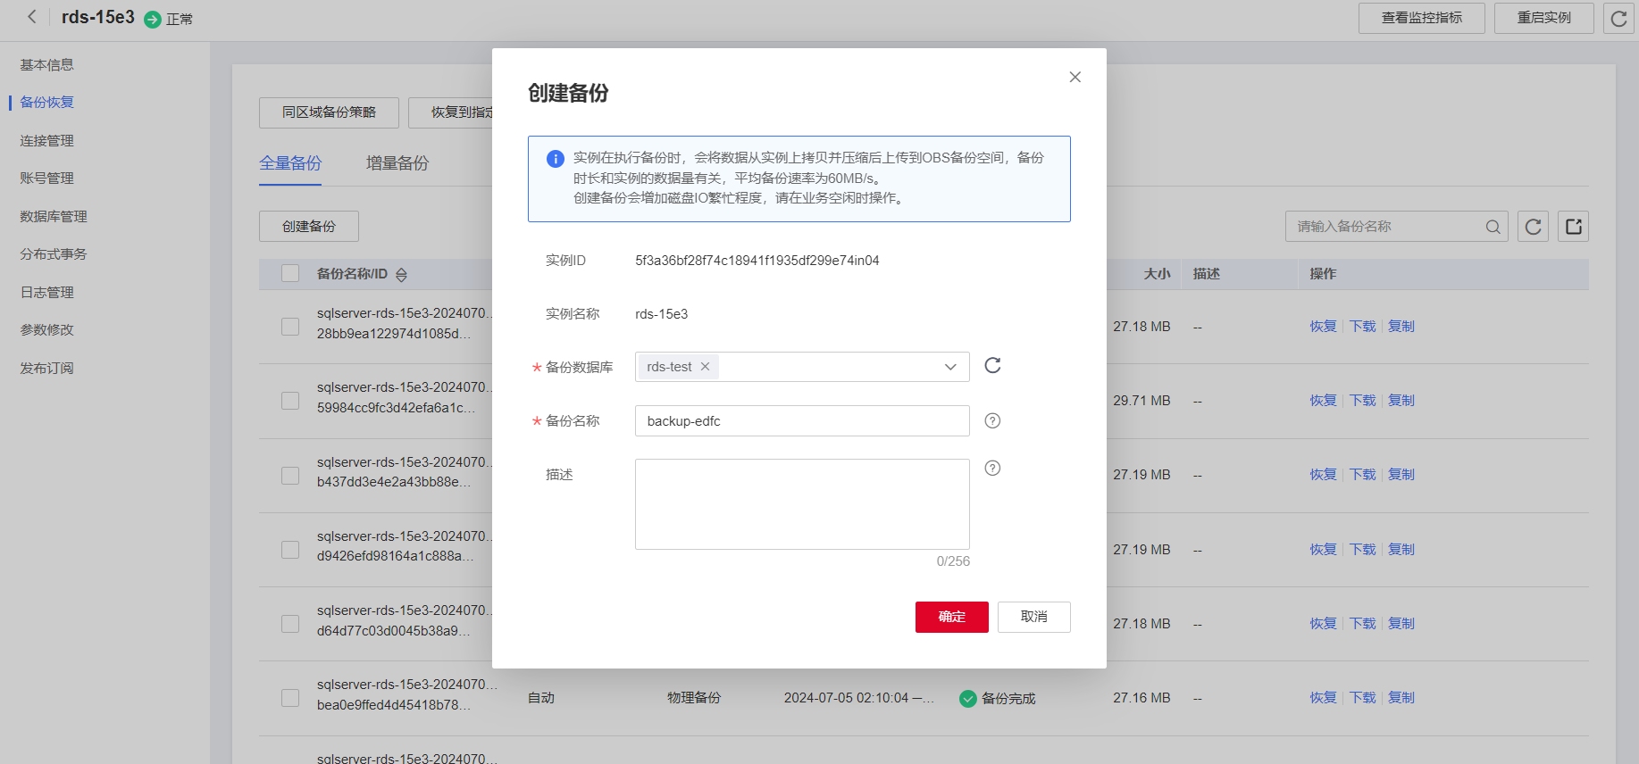Close the 创建备份 dialog
Screen dimensions: 1639x764
pos(1075,78)
